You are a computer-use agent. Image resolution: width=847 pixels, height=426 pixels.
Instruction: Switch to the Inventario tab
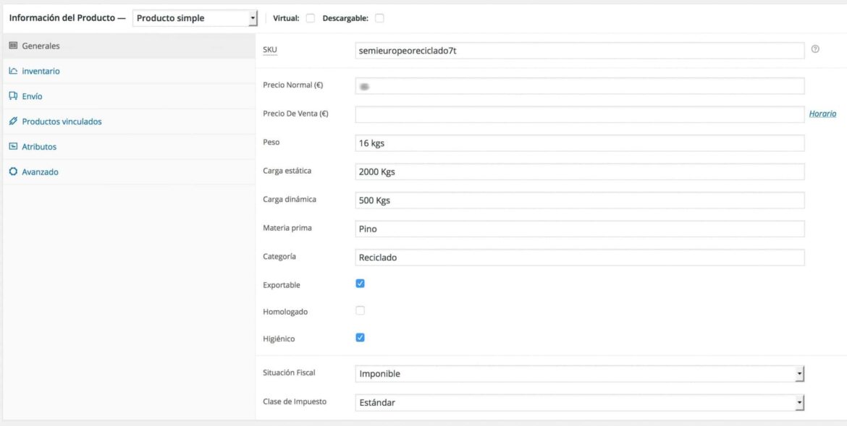(x=41, y=70)
